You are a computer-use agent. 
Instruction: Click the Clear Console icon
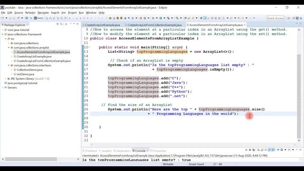[x=258, y=150]
